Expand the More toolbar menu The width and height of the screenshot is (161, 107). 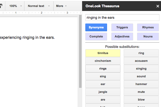[x=61, y=6]
